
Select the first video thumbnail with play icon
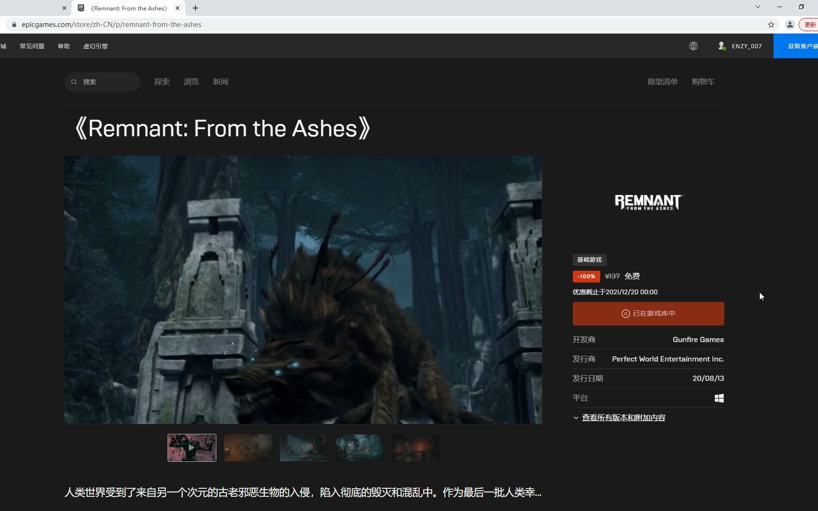point(192,448)
